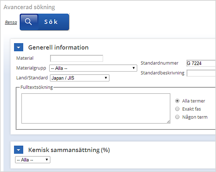Click the textarea resize grip corner
This screenshot has width=216, height=172.
[x=168, y=122]
